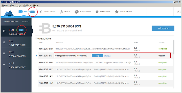
Task: Select the BCN balance entry
Action: (16, 31)
